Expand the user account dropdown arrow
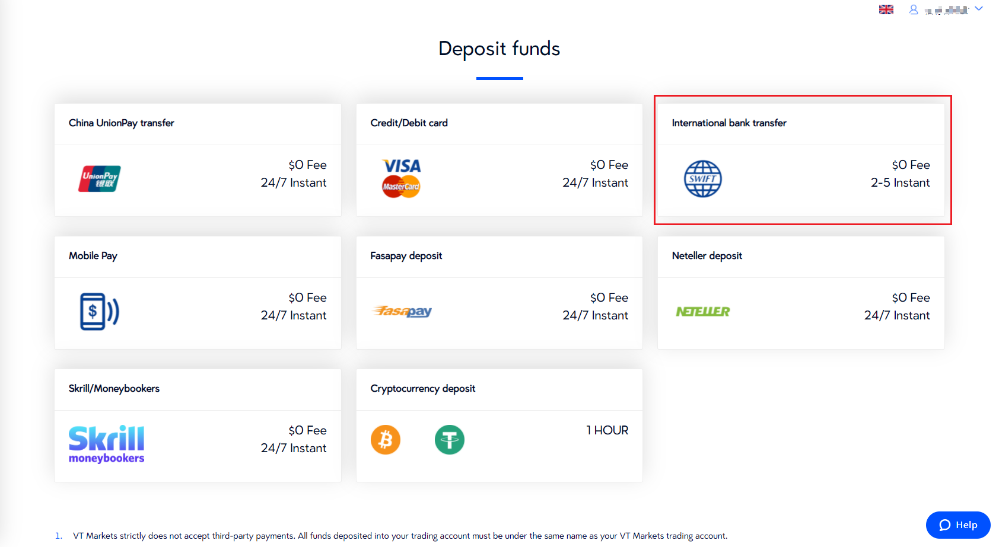This screenshot has height=547, width=999. coord(979,9)
